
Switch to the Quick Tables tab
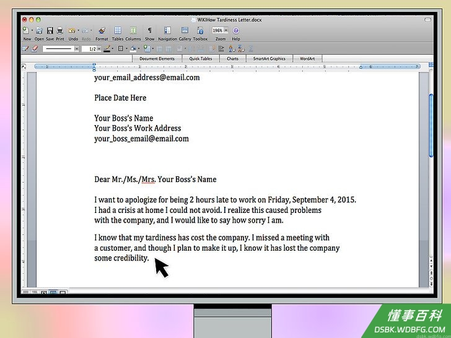point(201,59)
